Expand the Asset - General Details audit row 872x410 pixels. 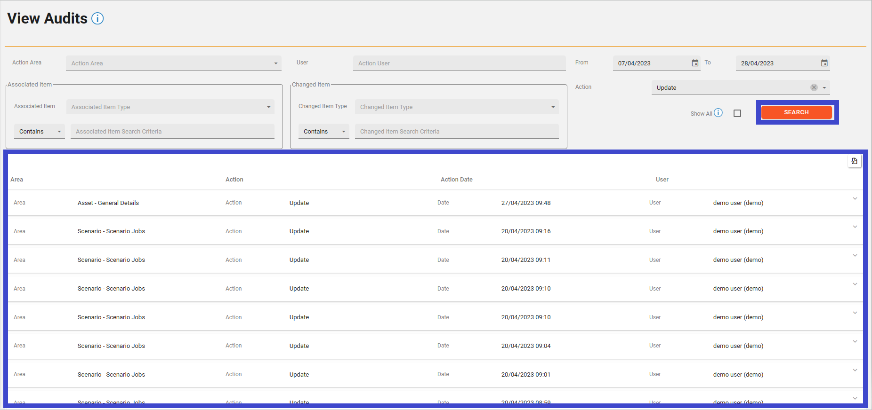(855, 198)
